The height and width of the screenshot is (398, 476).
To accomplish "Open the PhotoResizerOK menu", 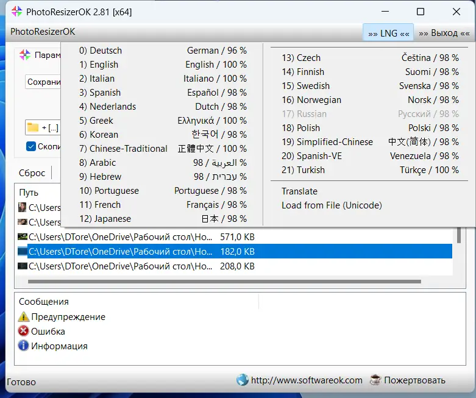I will (43, 32).
